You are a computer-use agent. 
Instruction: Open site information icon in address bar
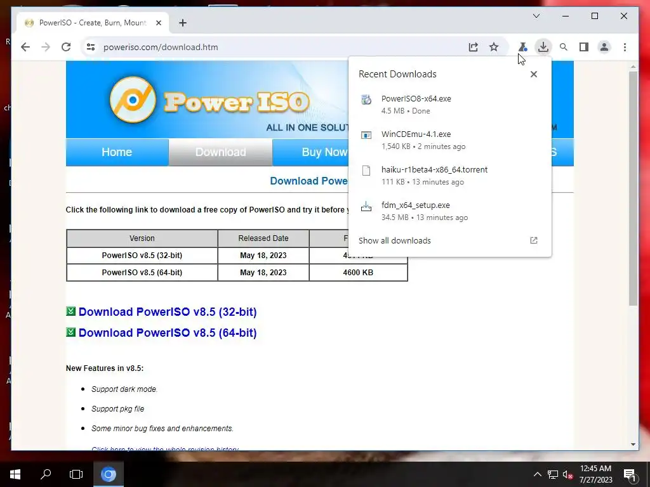coord(90,47)
